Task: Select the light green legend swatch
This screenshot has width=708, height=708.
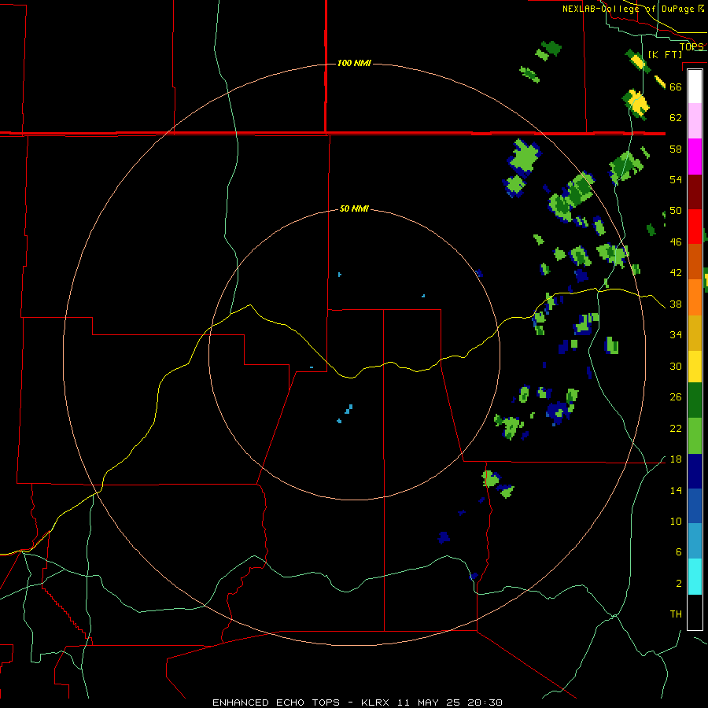Action: [695, 436]
